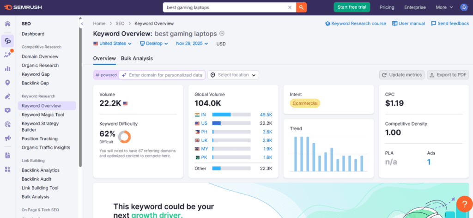The image size is (473, 218).
Task: Open the bar chart icon in rail
Action: coord(7,68)
